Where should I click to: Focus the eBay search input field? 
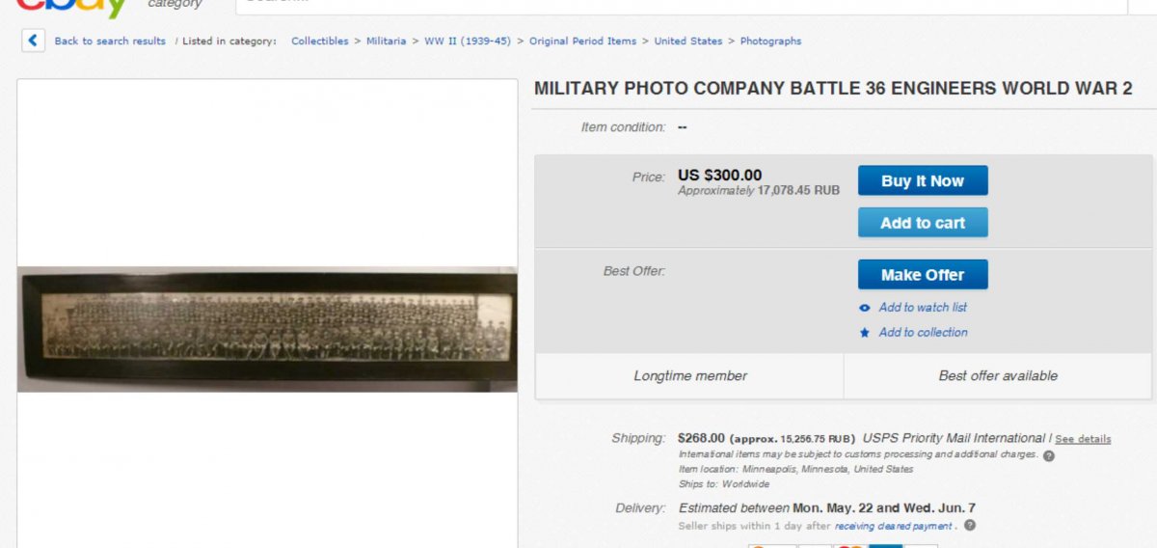click(675, 5)
